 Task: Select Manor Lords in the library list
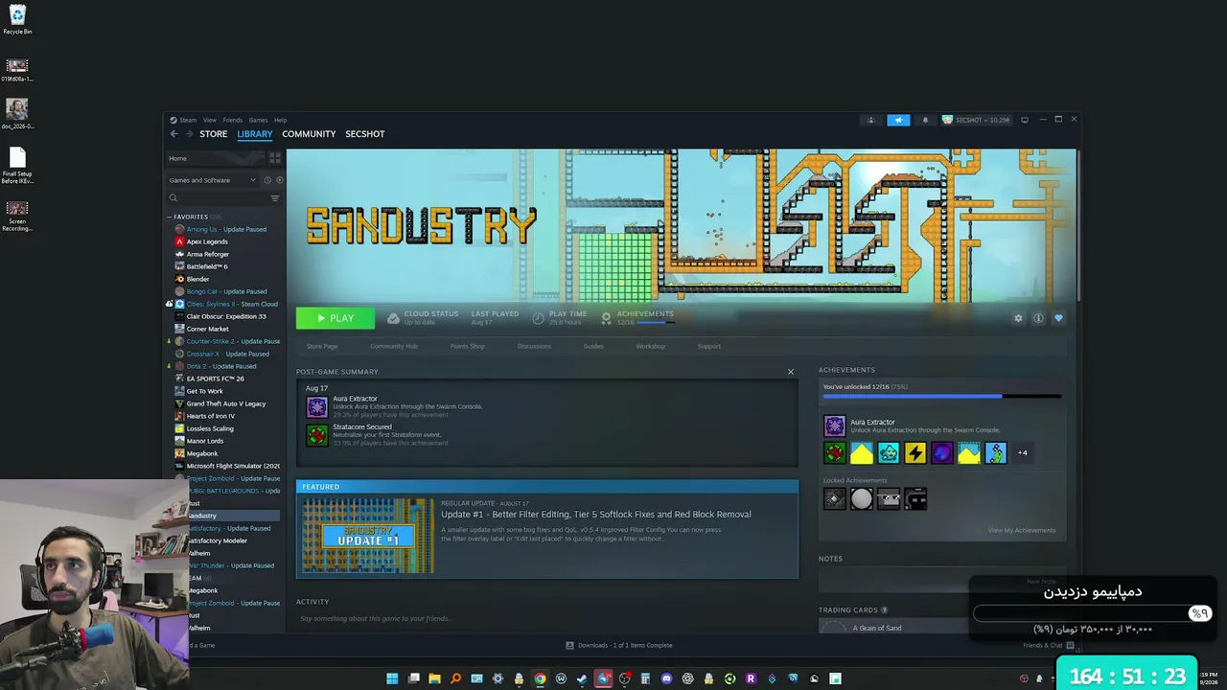(204, 441)
